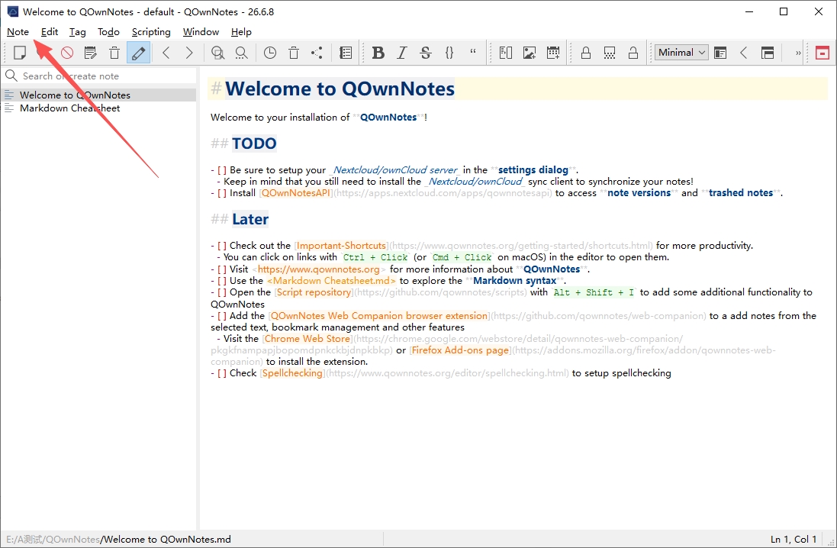
Task: Click the Welcome to QOwnNotes editor heading
Action: (340, 89)
